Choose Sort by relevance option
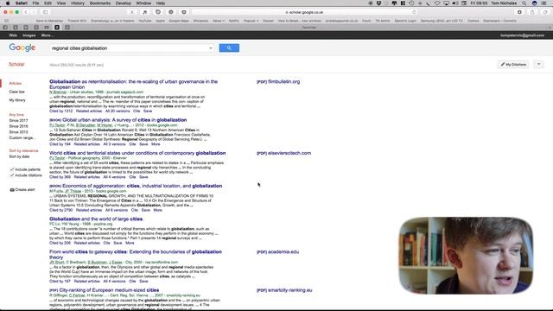 [23, 151]
